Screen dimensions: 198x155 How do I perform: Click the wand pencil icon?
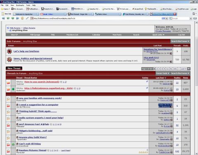pyautogui.click(x=27, y=18)
